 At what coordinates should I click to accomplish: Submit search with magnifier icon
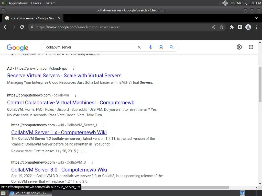171,47
